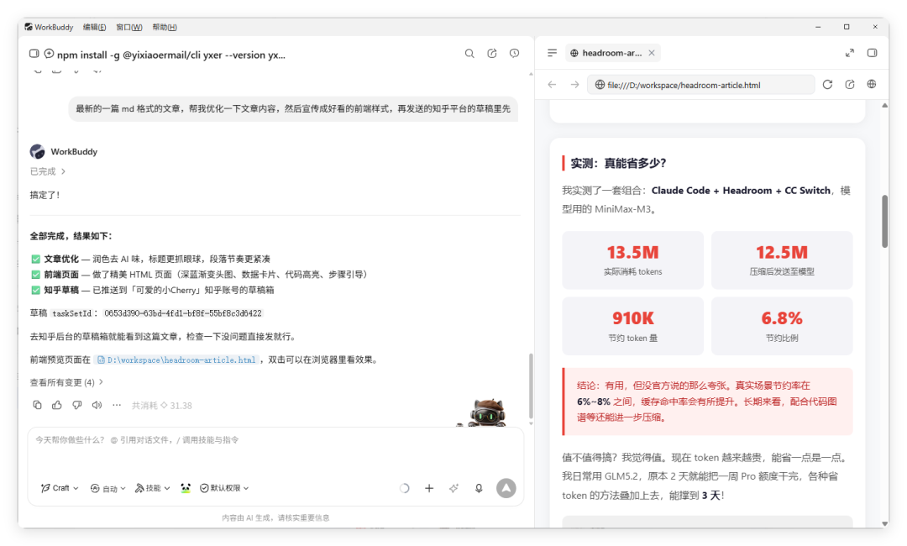The width and height of the screenshot is (907, 546).
Task: Give the reply a thumbs down
Action: tap(77, 405)
